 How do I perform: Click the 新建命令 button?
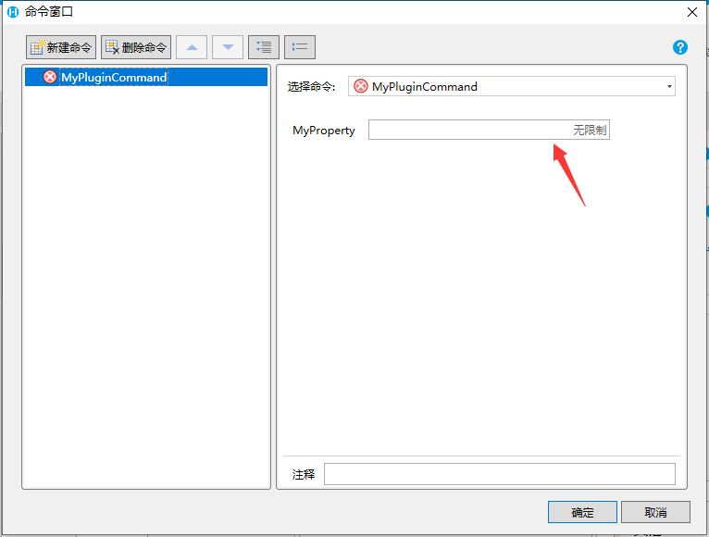coord(61,47)
